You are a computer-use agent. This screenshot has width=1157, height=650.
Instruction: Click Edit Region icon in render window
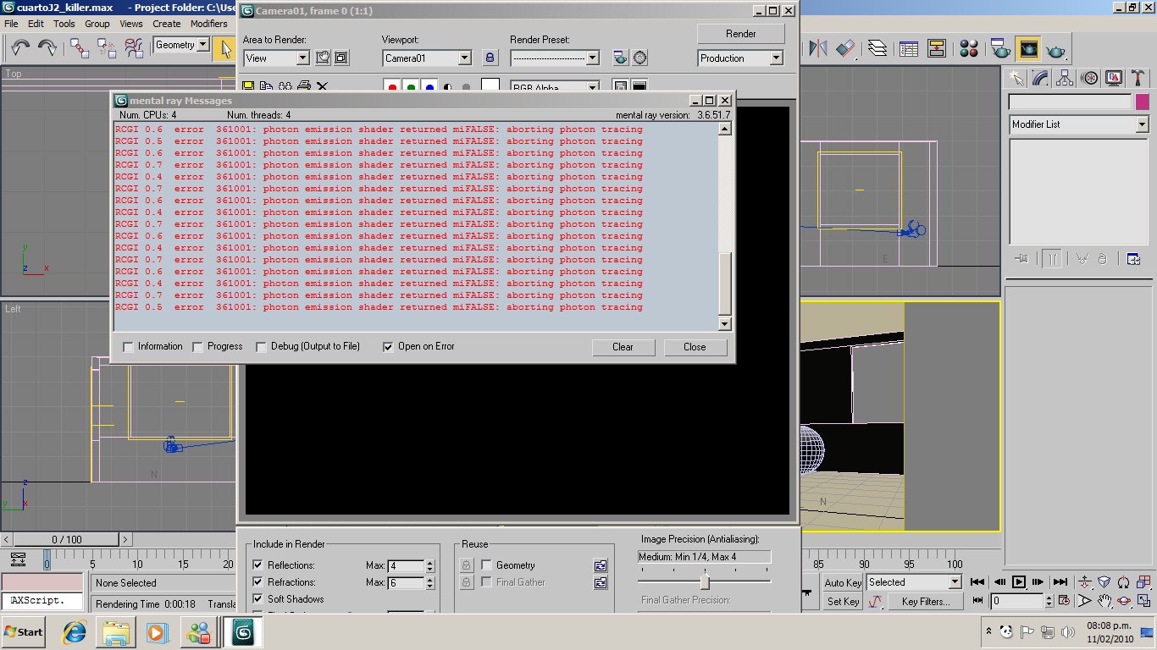323,58
